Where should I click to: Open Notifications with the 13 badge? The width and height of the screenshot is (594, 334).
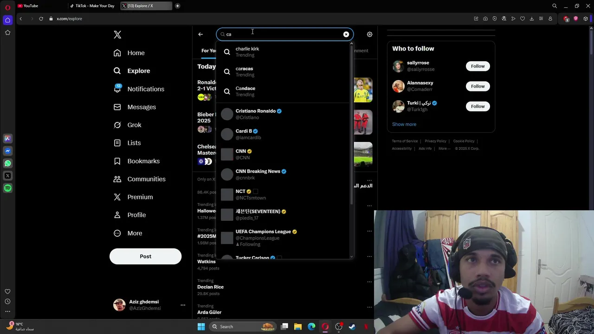coord(139,89)
